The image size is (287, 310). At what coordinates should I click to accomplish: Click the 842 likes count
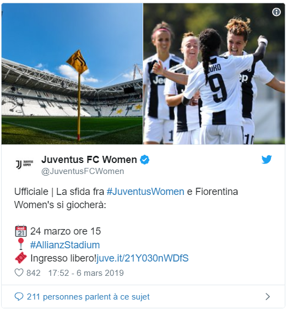coord(34,273)
